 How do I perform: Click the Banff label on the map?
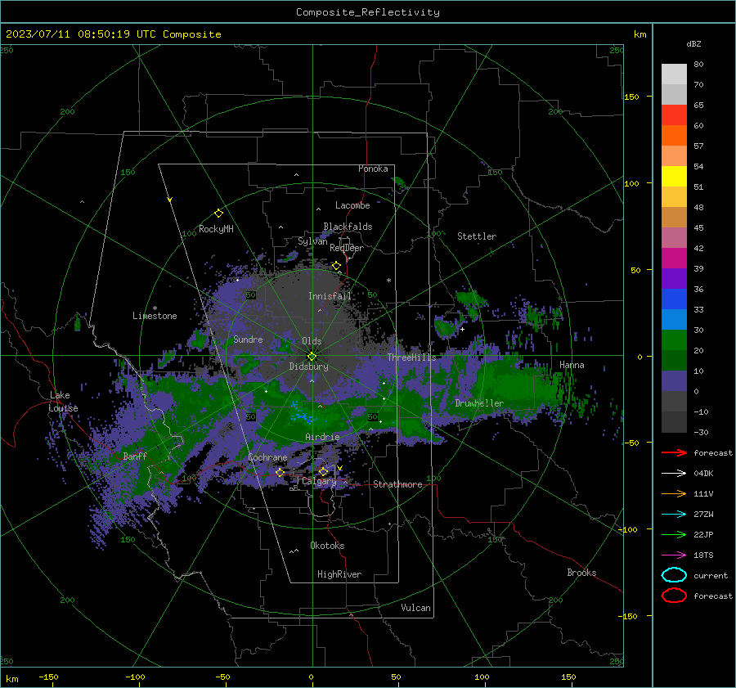[135, 456]
